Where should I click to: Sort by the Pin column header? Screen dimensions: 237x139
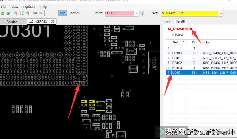(194, 42)
